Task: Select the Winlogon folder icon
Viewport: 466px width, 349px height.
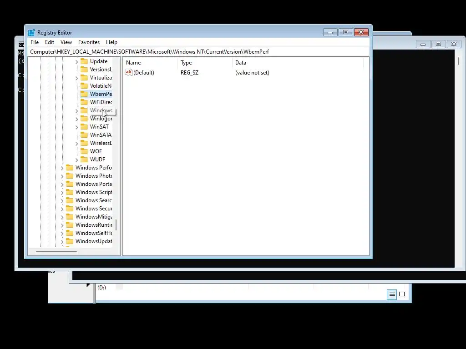Action: (84, 119)
